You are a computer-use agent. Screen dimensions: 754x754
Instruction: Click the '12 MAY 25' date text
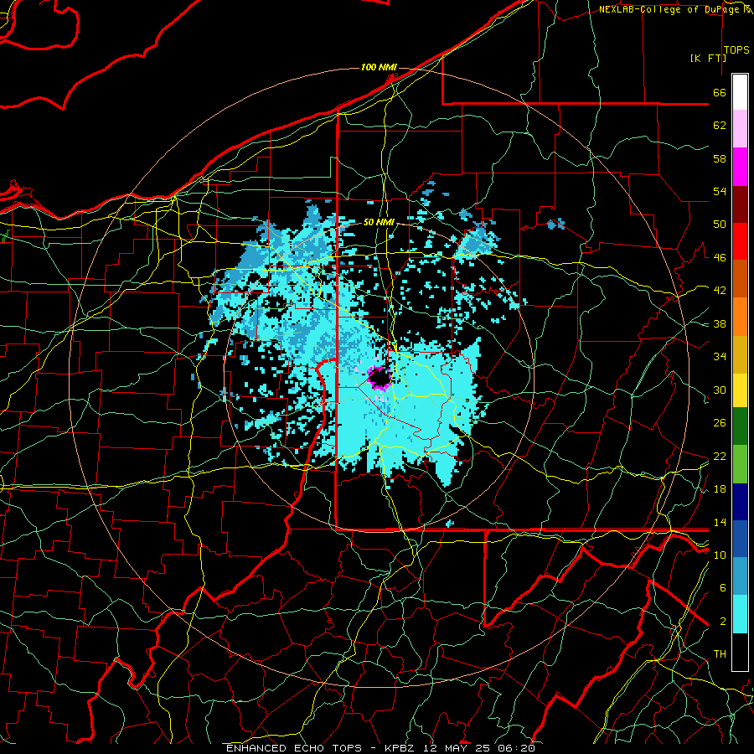(x=459, y=748)
